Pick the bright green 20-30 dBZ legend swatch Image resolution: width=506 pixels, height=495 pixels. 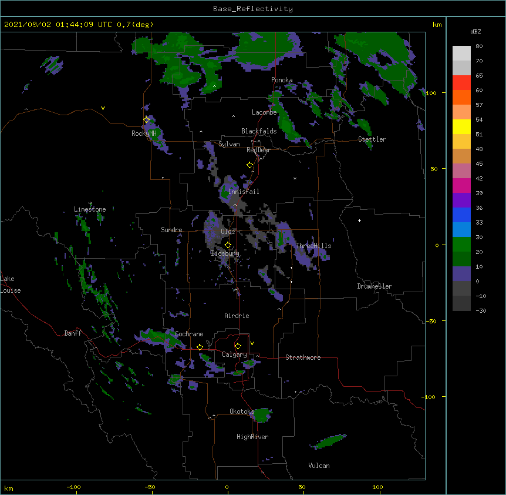point(461,245)
